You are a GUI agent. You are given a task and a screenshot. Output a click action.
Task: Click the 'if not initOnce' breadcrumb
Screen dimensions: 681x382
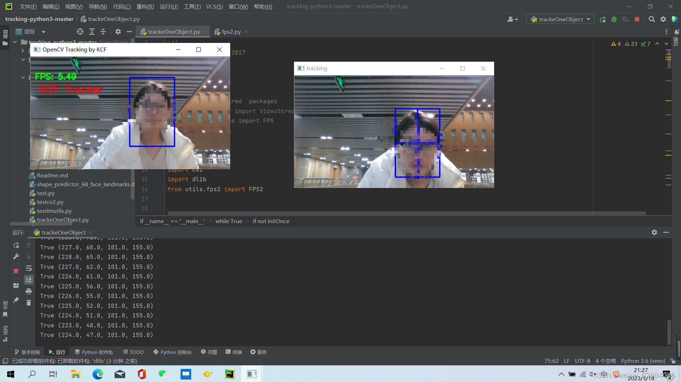coord(271,221)
